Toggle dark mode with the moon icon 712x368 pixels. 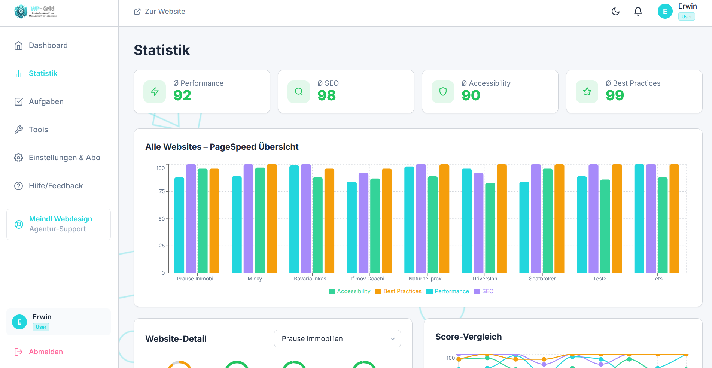[x=616, y=11]
